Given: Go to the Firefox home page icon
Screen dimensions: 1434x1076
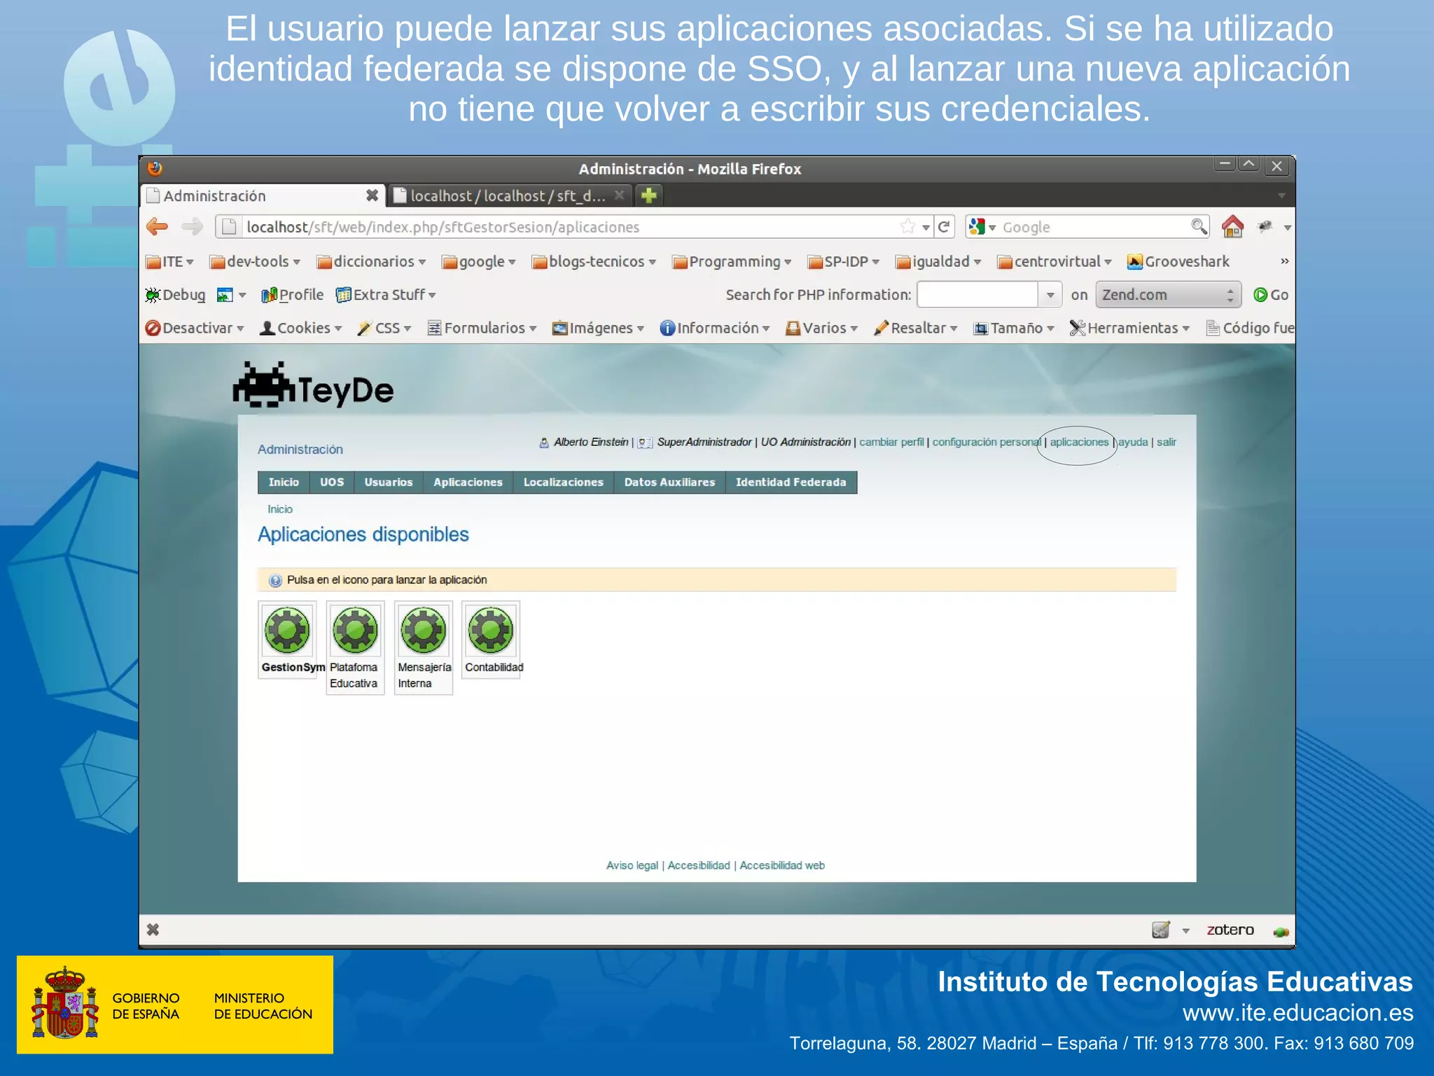Looking at the screenshot, I should point(1232,226).
